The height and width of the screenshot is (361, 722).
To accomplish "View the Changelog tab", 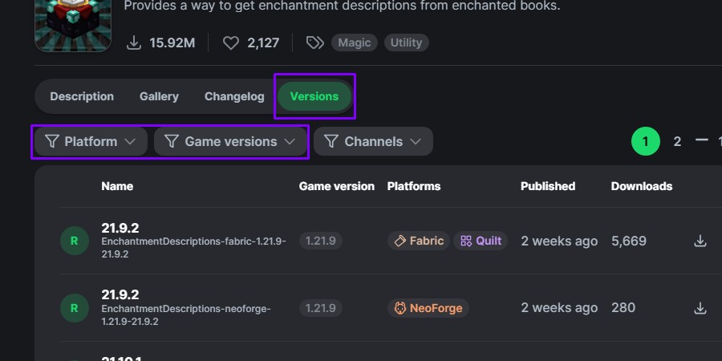I will [x=234, y=96].
